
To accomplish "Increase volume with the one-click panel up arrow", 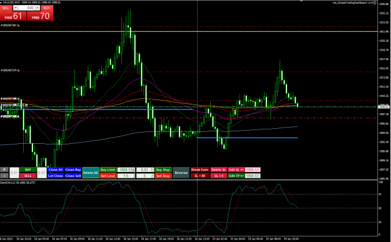I will [x=37, y=8].
